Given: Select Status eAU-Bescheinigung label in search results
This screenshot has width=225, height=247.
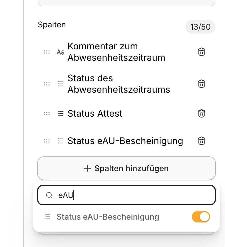Looking at the screenshot, I should [x=108, y=217].
